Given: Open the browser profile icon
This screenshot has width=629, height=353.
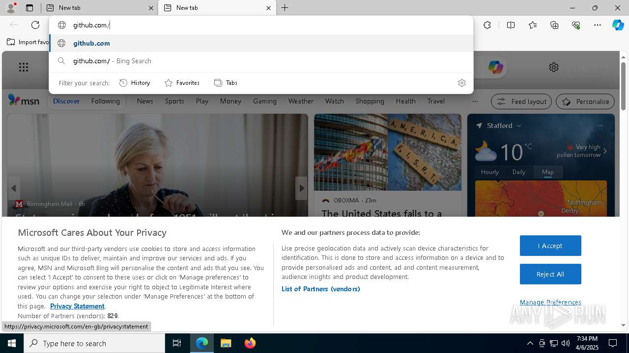Looking at the screenshot, I should tap(11, 8).
